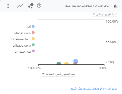
Task: Click the yellow bubble on the chart axis
Action: point(66,63)
